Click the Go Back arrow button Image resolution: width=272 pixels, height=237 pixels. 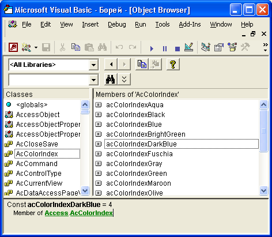111,64
